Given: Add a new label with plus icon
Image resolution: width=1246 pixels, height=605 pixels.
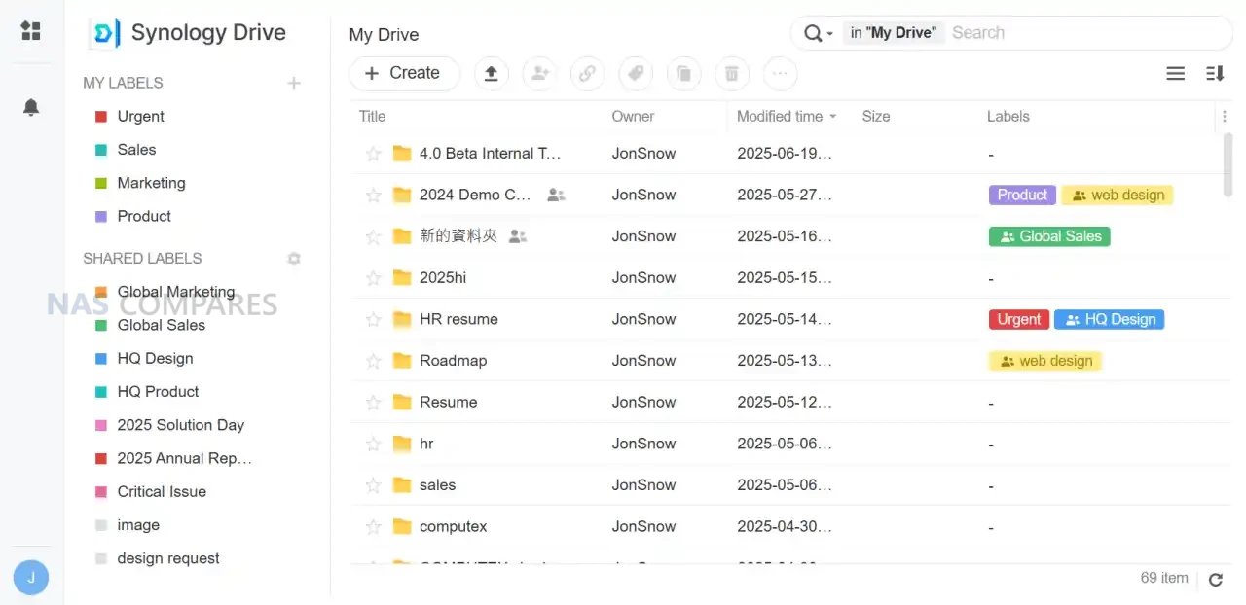Looking at the screenshot, I should pos(294,84).
